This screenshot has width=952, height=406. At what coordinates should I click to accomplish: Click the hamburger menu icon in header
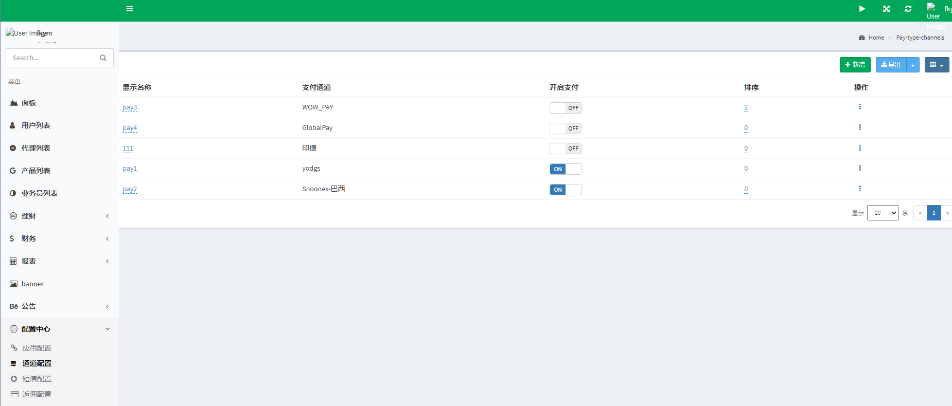[130, 9]
